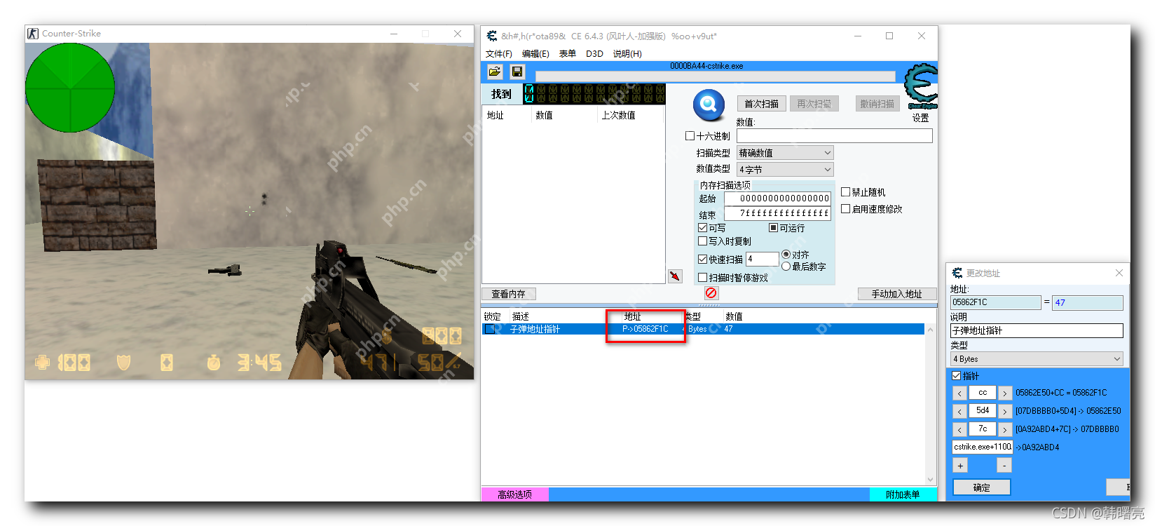The image size is (1155, 526).
Task: Click the 附加表单 button
Action: tap(903, 494)
